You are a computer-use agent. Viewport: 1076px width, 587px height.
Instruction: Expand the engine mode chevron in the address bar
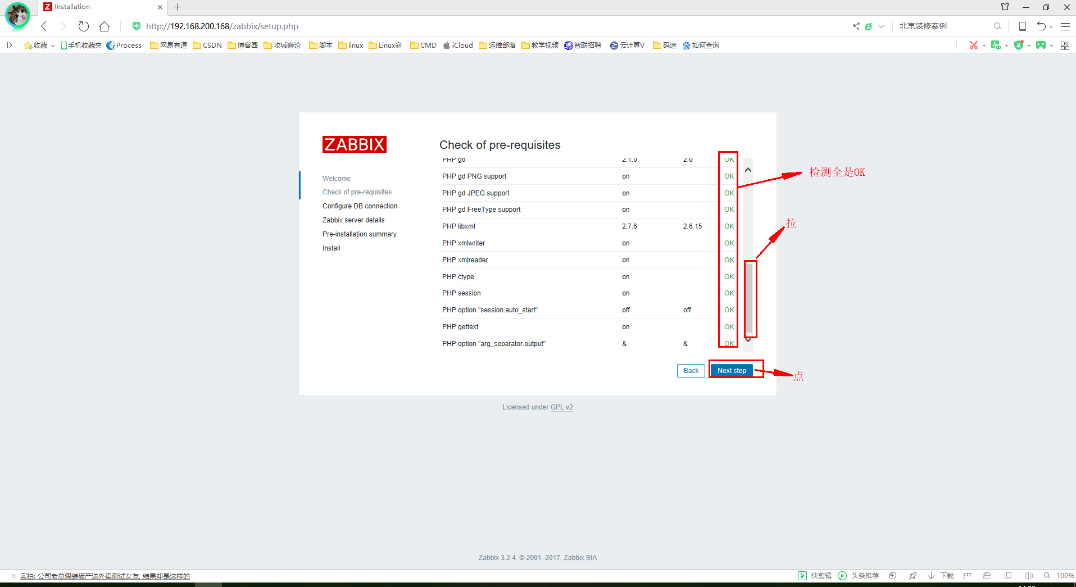[x=881, y=26]
